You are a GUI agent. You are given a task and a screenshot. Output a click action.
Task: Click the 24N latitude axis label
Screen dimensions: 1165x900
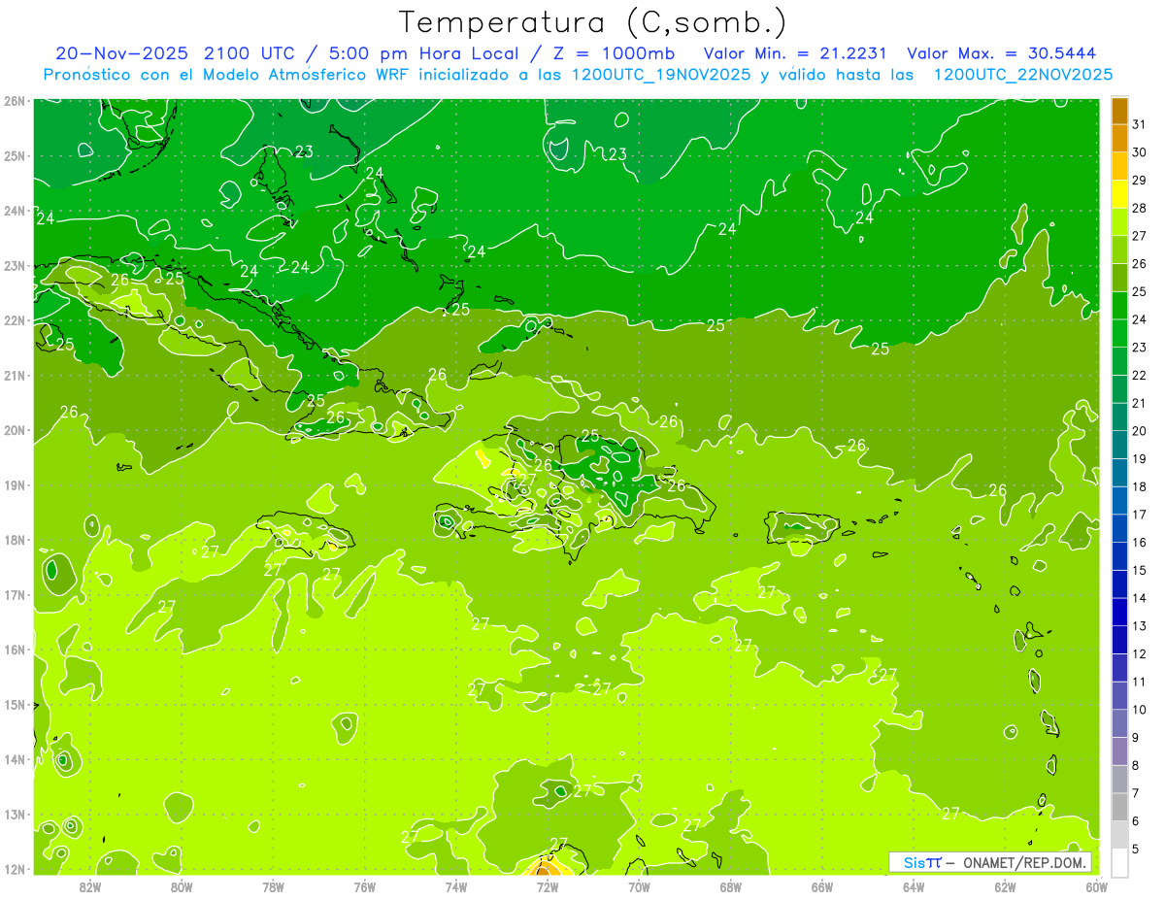[15, 211]
